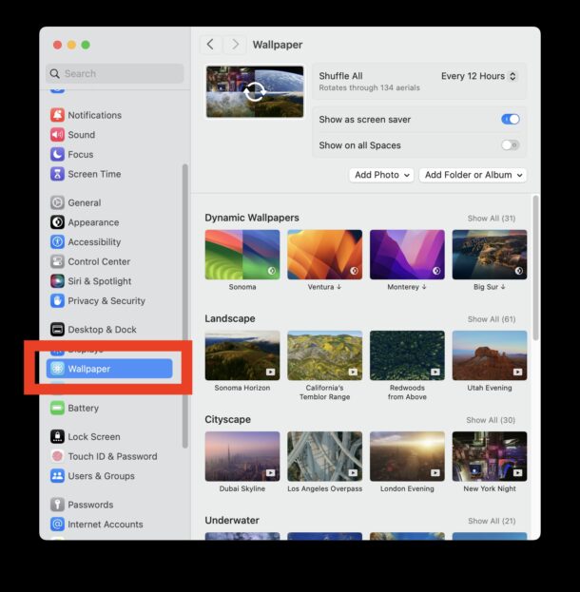Click Show All (61) for Landscape

pyautogui.click(x=491, y=319)
